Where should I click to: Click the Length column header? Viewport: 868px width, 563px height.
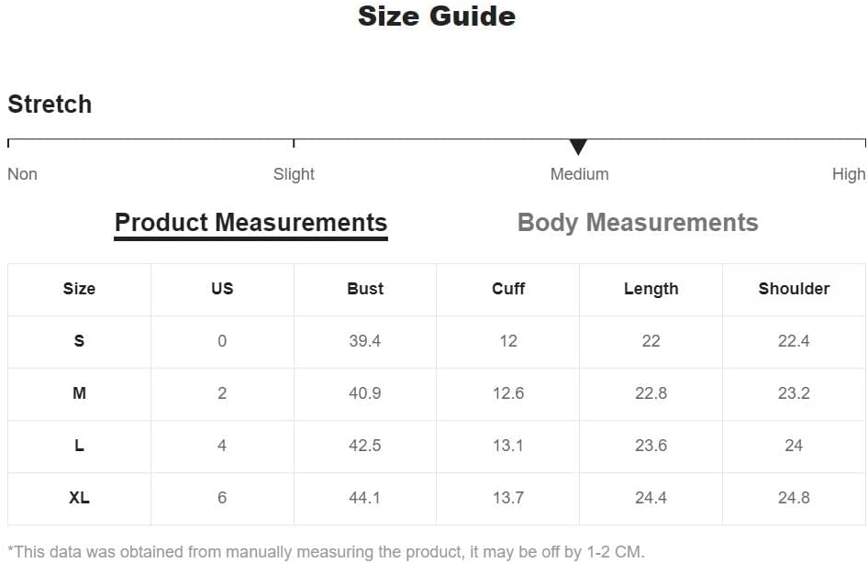tap(651, 289)
